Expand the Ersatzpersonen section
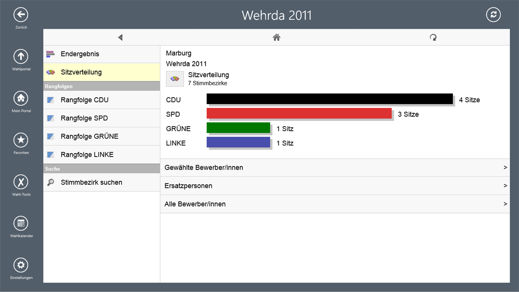Viewport: 519px width, 292px height. 335,186
